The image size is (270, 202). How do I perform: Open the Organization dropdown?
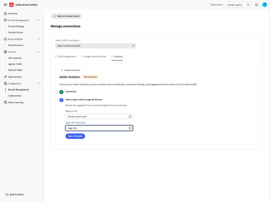(x=238, y=5)
